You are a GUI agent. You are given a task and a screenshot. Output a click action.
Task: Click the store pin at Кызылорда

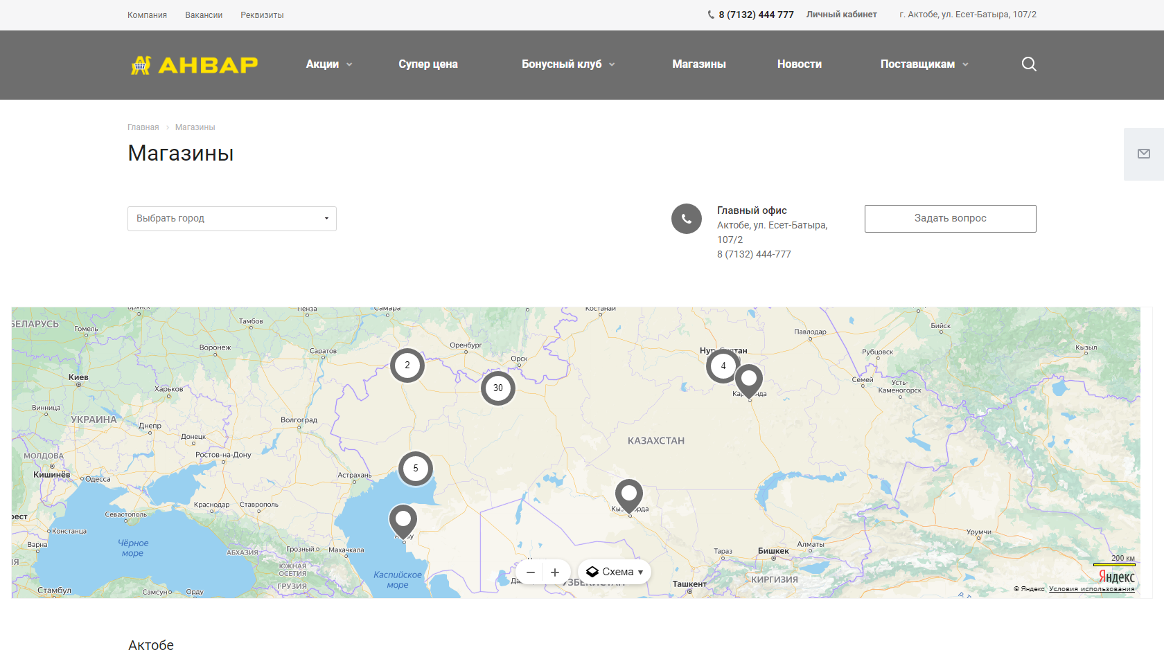pos(629,496)
